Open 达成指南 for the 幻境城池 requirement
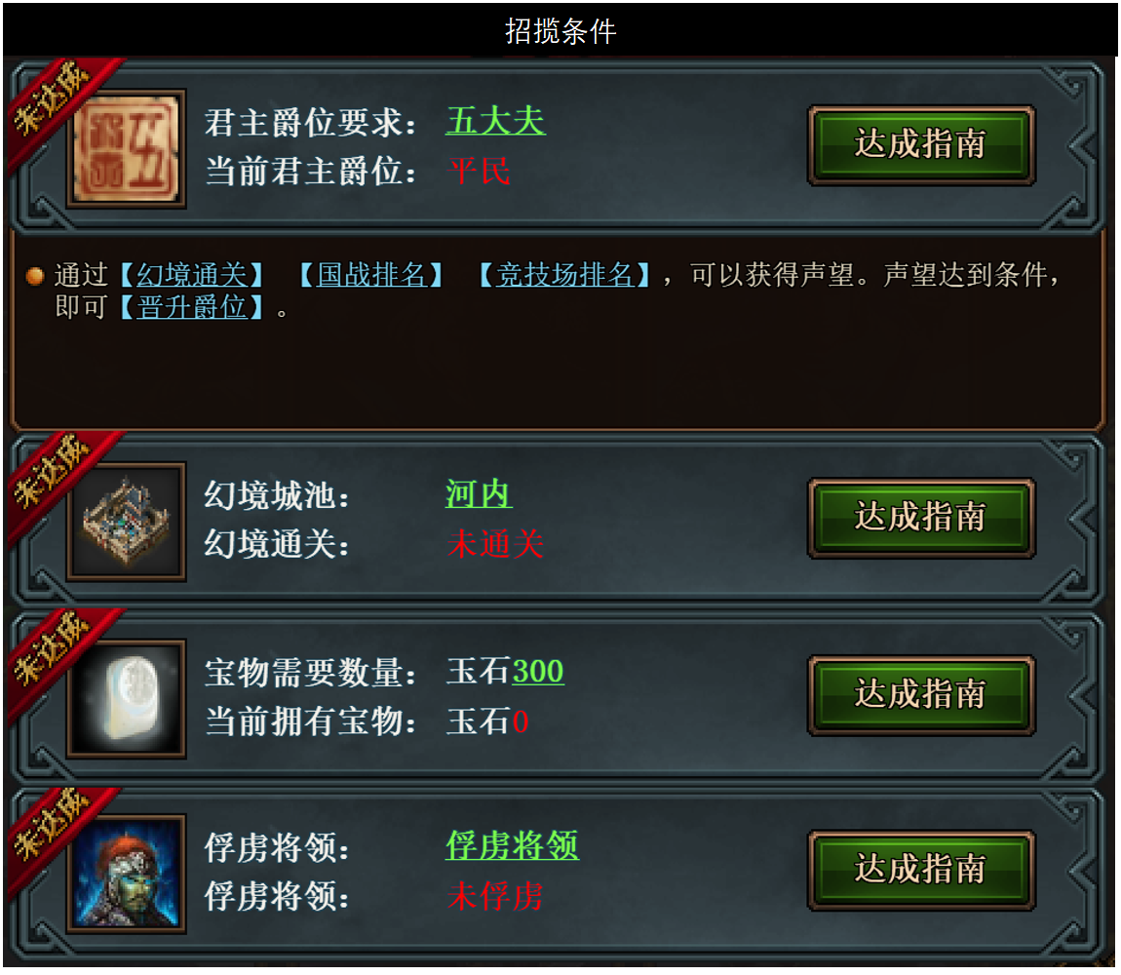1121x975 pixels. [x=921, y=518]
